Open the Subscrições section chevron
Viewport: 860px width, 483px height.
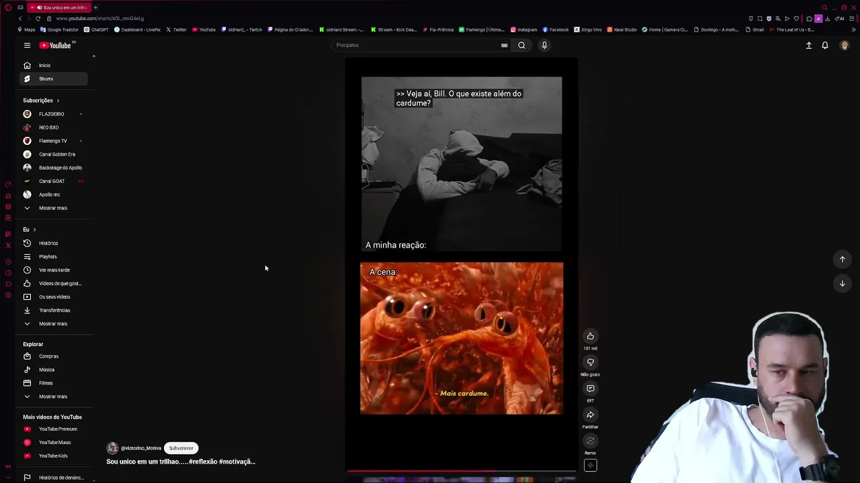tap(58, 101)
